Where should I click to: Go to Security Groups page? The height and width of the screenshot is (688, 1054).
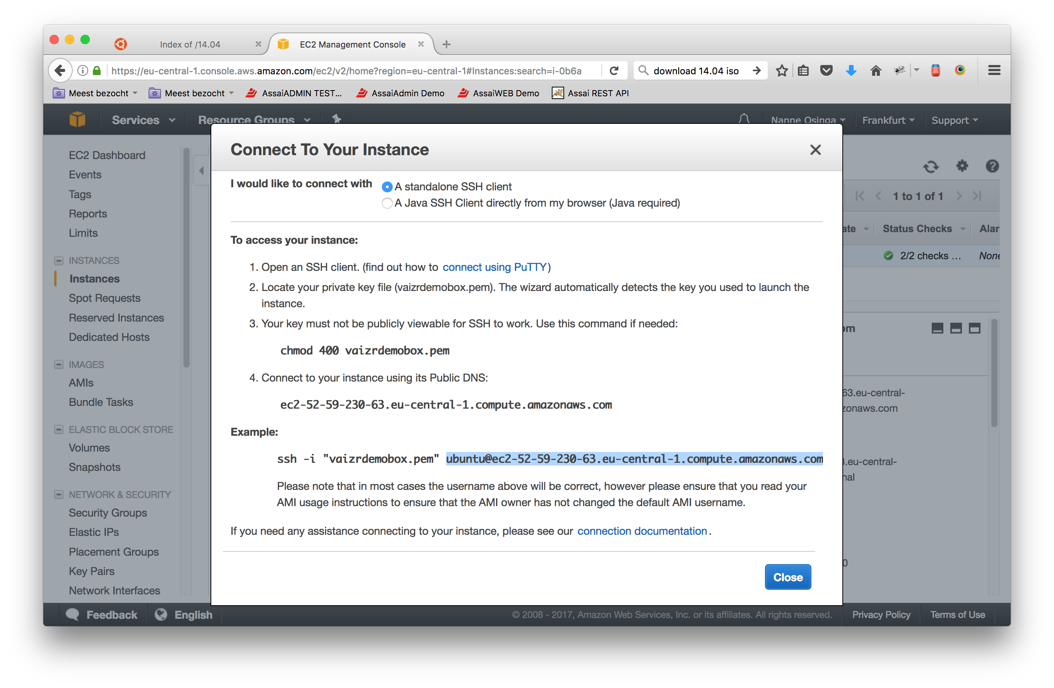[108, 513]
